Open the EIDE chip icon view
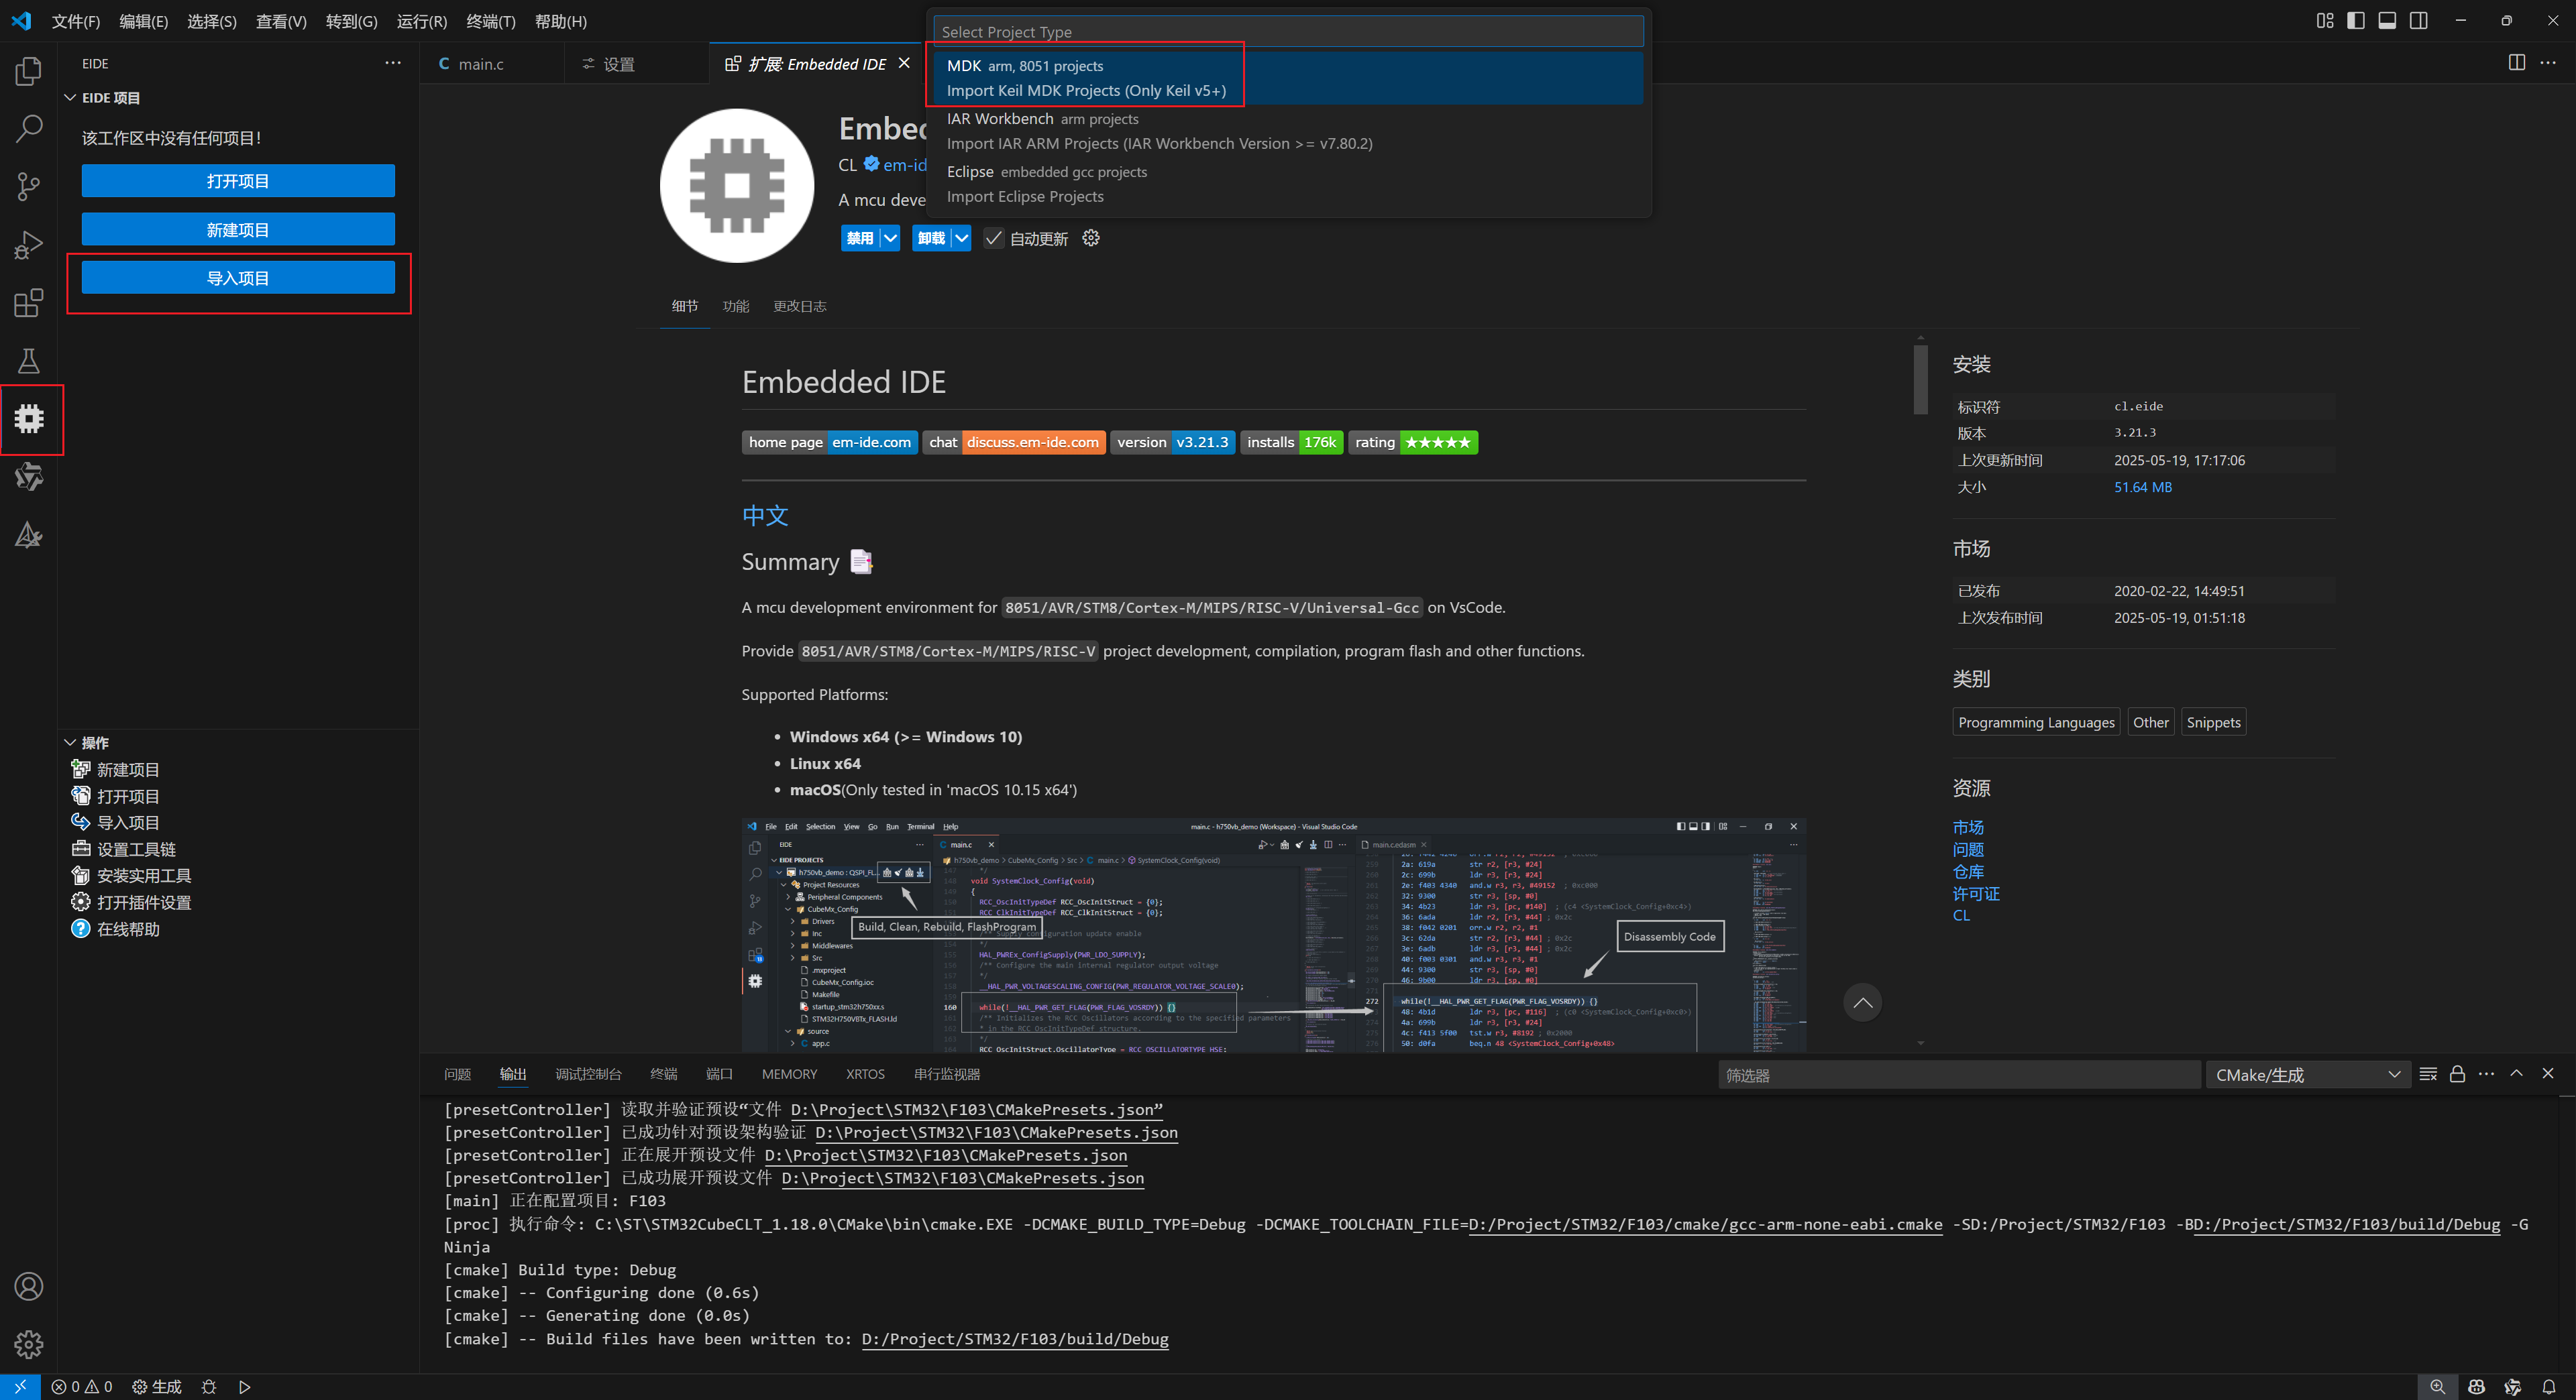The image size is (2576, 1400). 29,418
